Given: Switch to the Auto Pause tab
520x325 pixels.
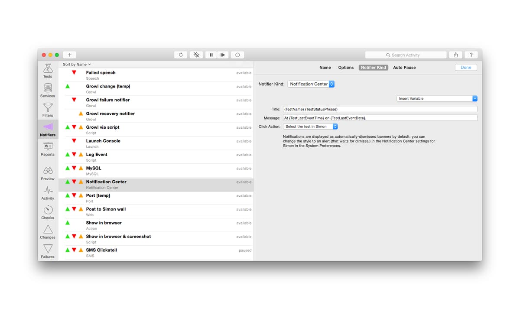Looking at the screenshot, I should [404, 68].
